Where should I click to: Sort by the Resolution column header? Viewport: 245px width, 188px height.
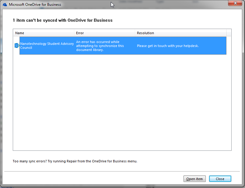coord(180,33)
